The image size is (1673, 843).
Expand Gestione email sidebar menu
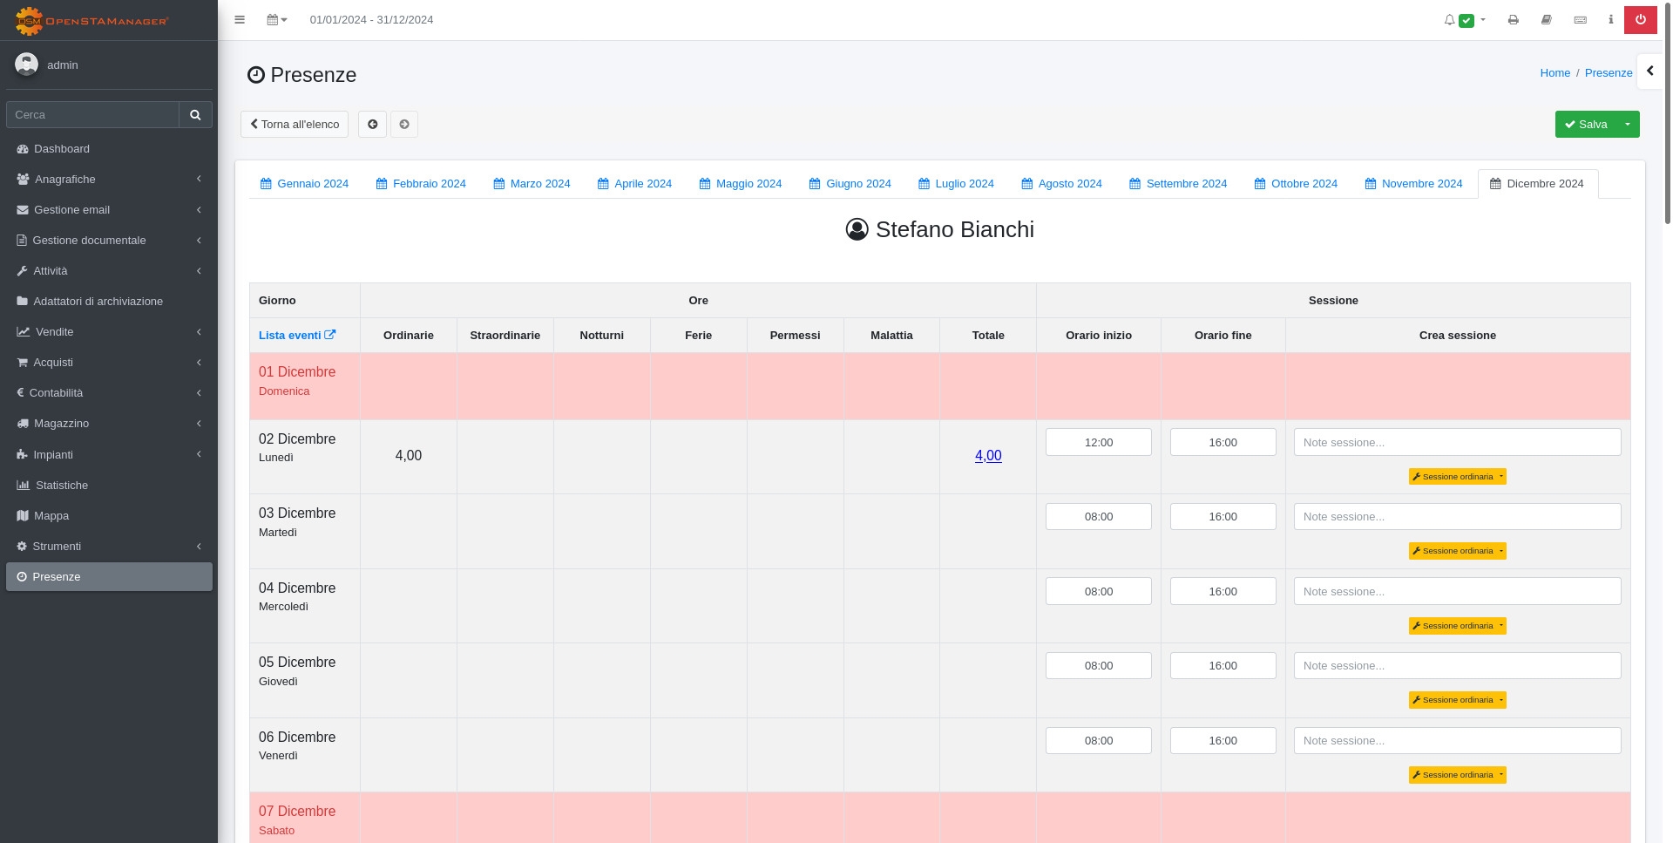click(x=109, y=209)
